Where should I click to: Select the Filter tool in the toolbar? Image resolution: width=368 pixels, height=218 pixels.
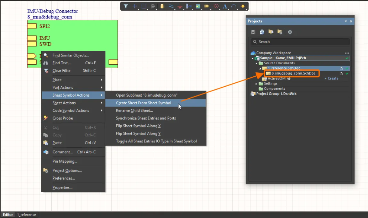click(x=125, y=6)
